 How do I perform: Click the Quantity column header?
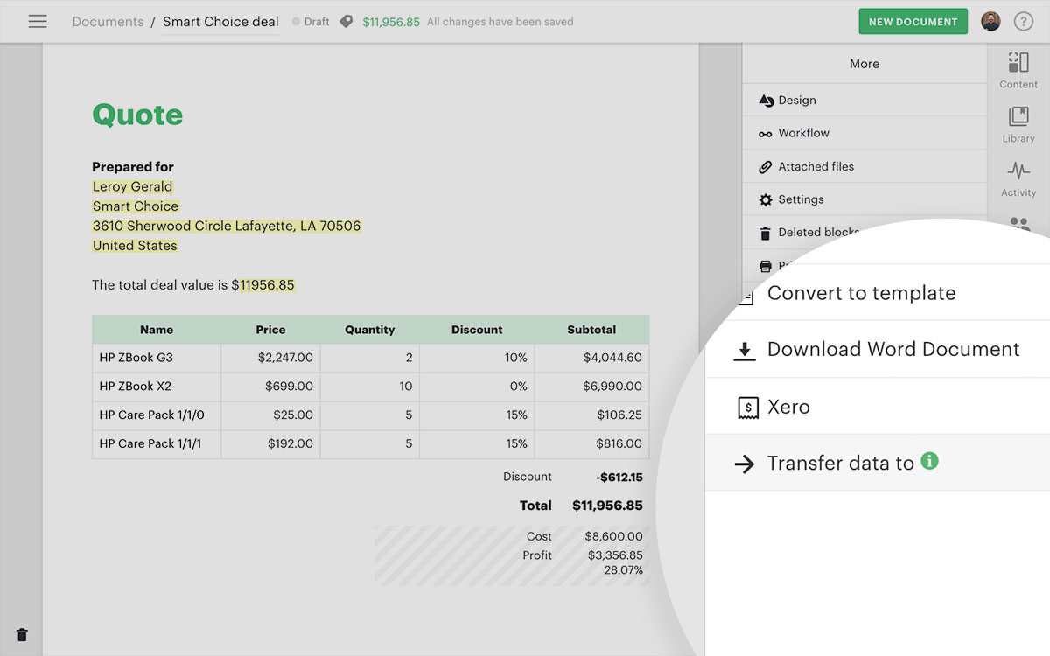pos(370,330)
